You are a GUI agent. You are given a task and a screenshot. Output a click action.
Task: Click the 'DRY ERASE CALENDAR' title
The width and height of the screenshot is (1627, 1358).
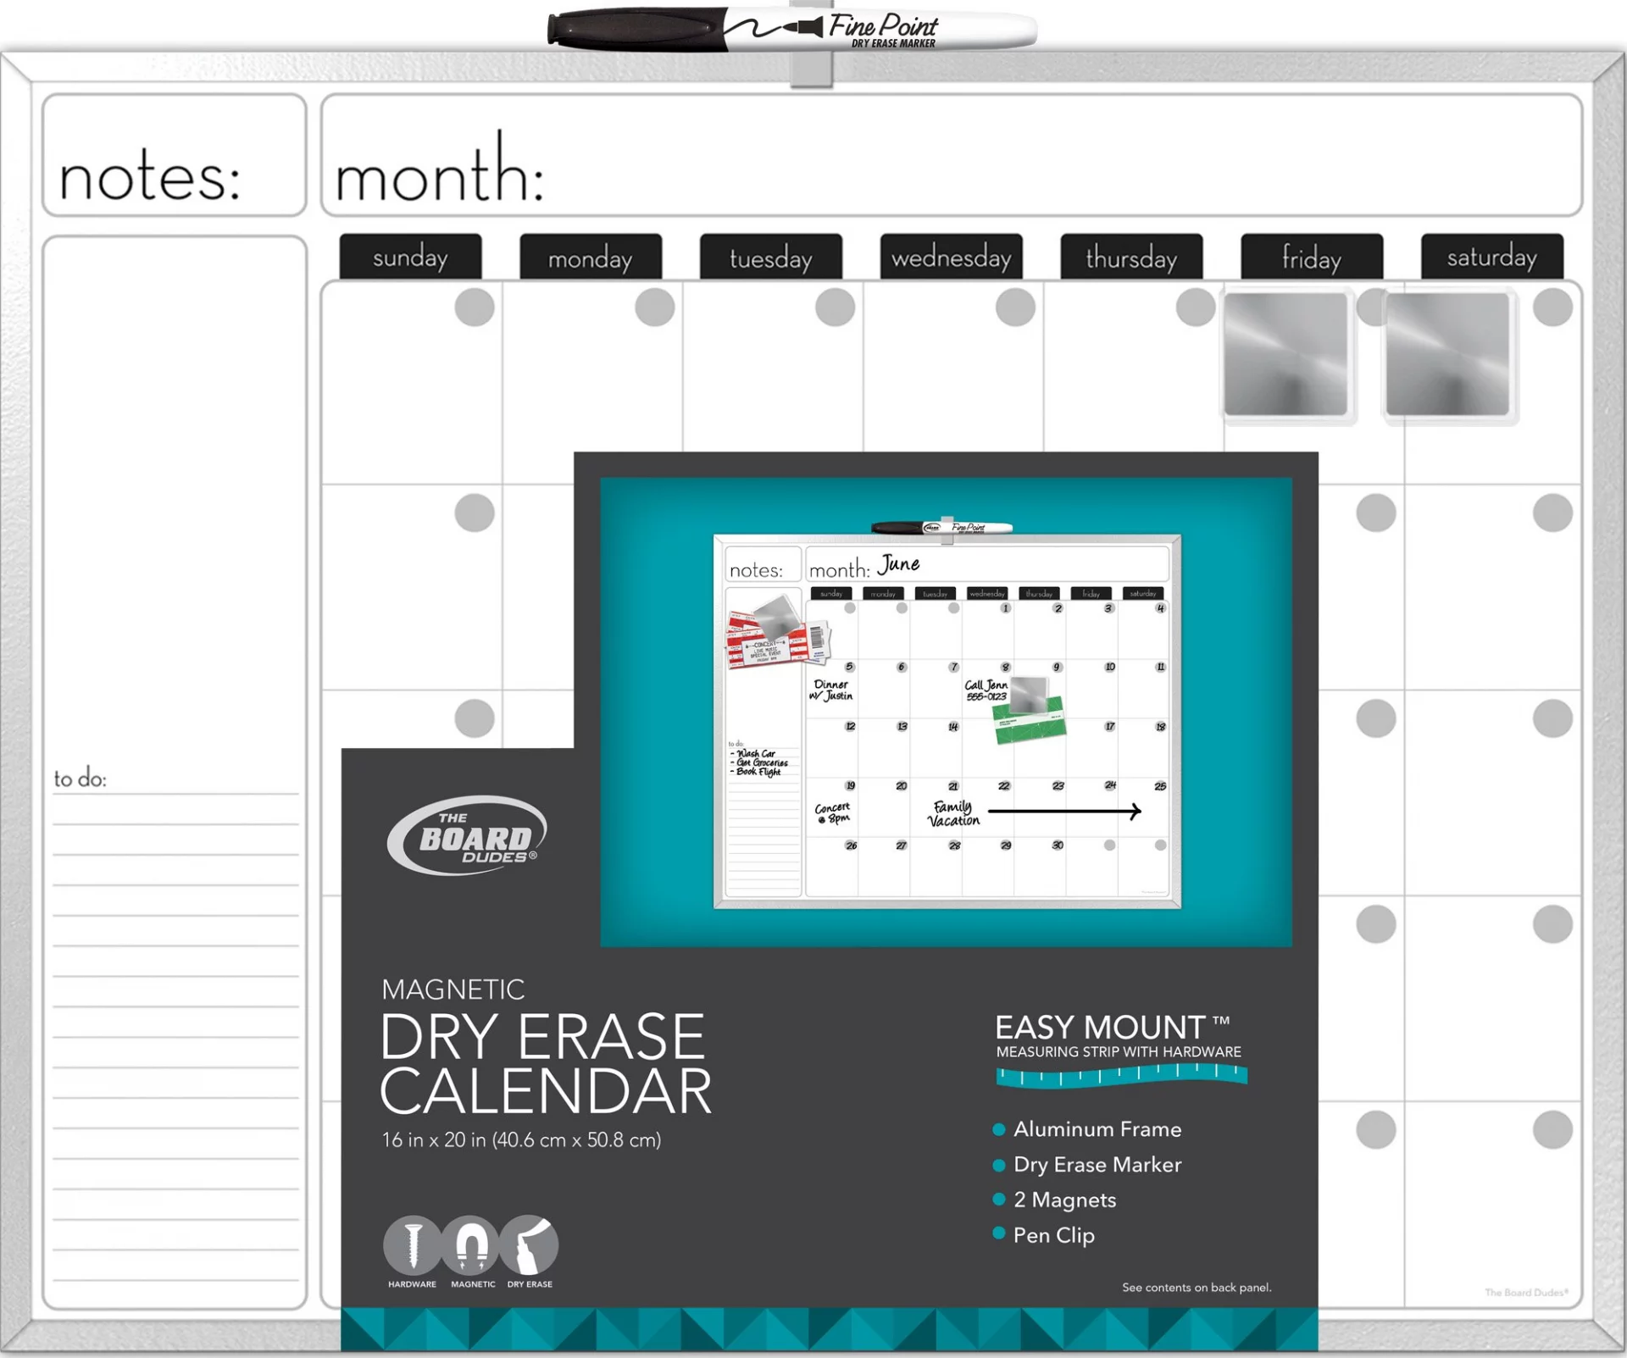tap(546, 1064)
